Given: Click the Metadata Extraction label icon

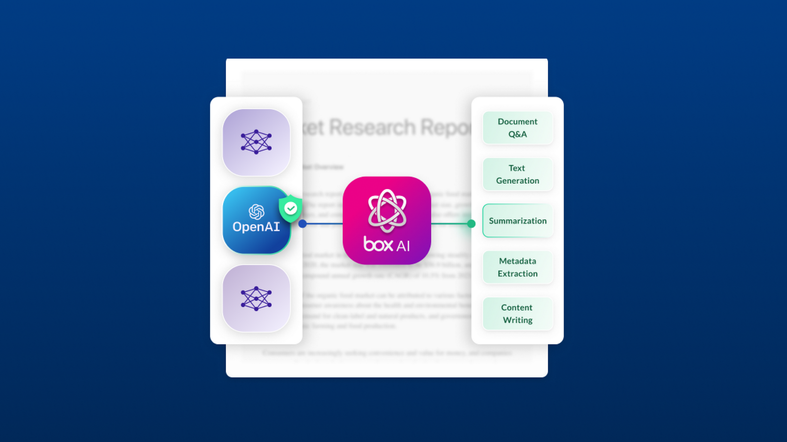Looking at the screenshot, I should 517,267.
